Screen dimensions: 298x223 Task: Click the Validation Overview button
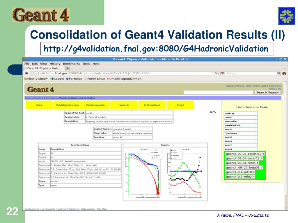pos(67,105)
